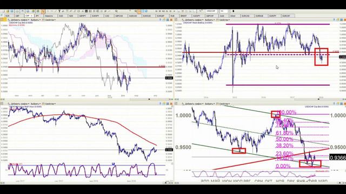Click the help icon of top-left chart panel
346x194 pixels.
click(161, 20)
